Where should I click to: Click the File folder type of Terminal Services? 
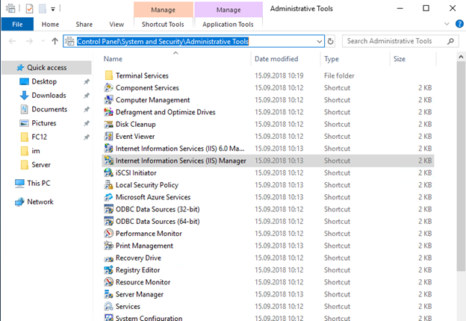click(339, 75)
